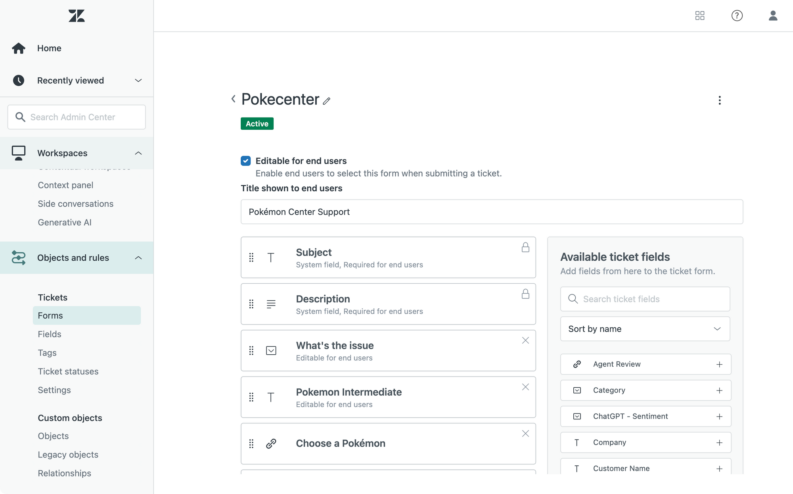
Task: Add the Agent Review field with plus
Action: click(719, 364)
